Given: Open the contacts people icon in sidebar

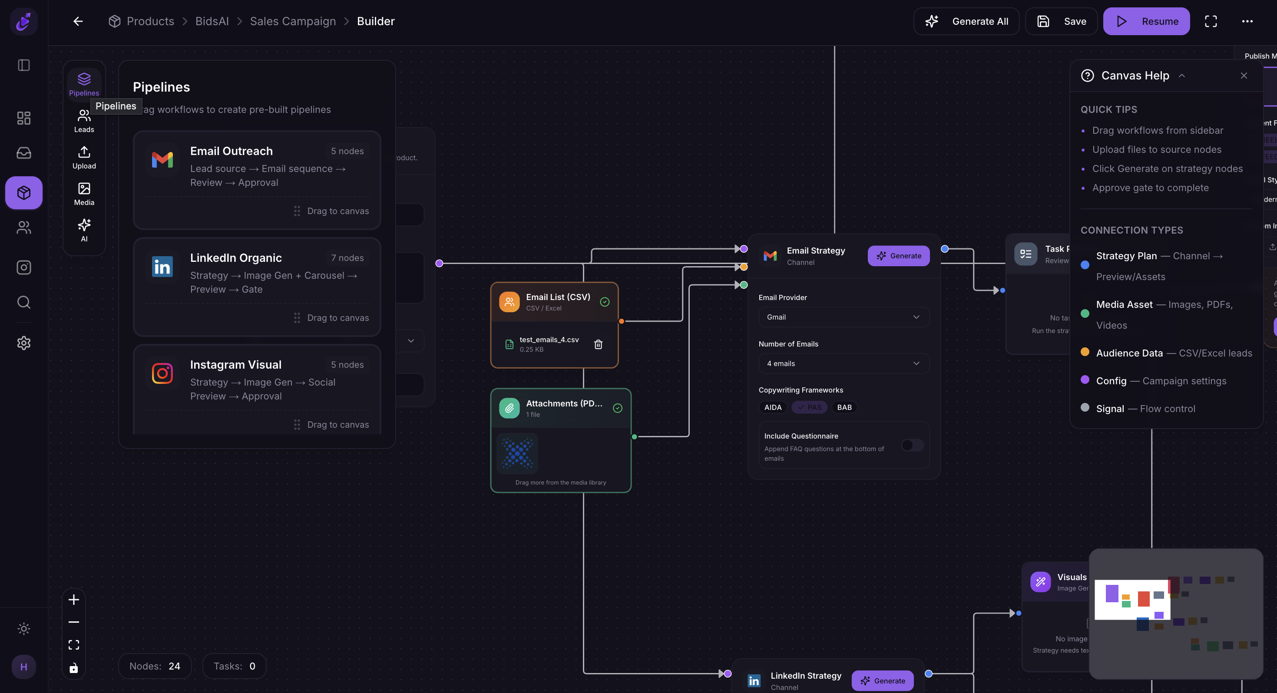Looking at the screenshot, I should click(24, 228).
